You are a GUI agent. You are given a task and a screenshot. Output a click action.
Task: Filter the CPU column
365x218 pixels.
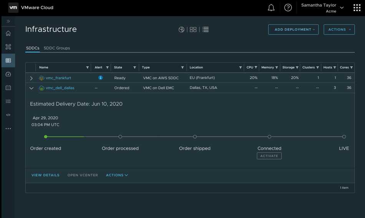pos(256,67)
